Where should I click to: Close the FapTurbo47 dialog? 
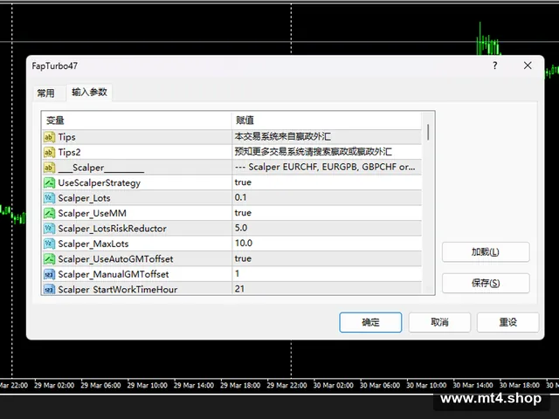tap(528, 65)
